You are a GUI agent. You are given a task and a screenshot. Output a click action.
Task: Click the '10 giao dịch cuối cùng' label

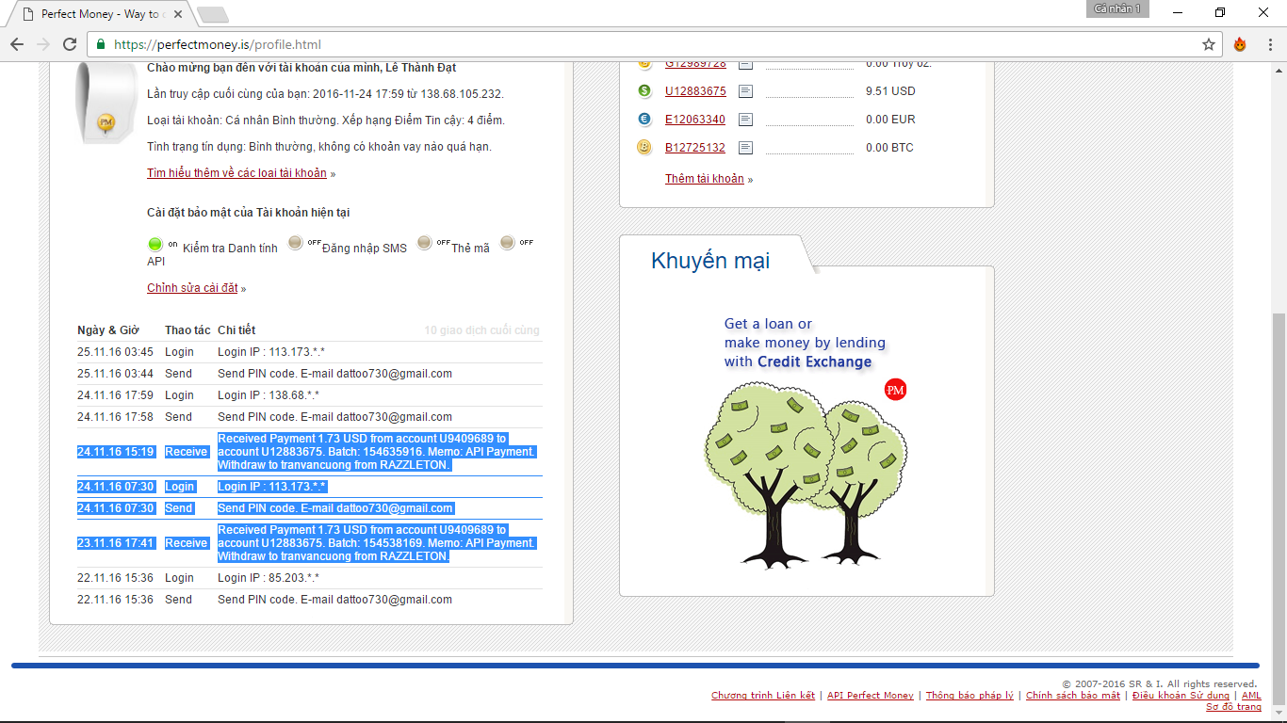481,330
